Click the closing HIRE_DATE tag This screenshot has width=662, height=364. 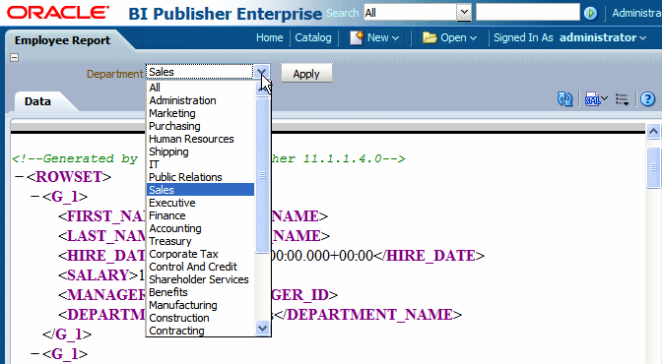pyautogui.click(x=430, y=256)
